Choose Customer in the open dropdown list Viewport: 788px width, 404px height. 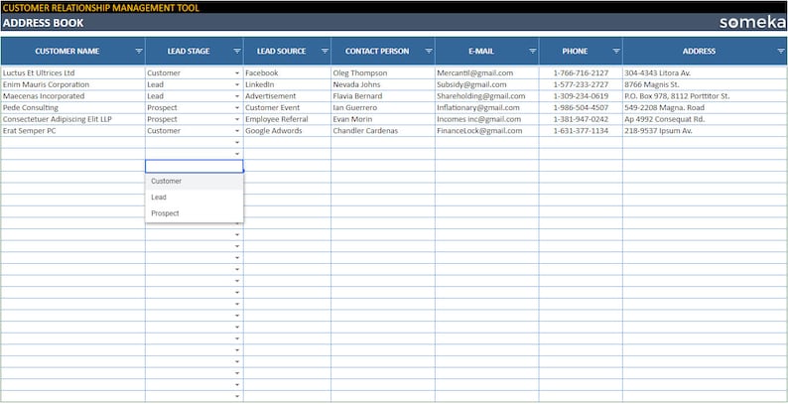(195, 181)
